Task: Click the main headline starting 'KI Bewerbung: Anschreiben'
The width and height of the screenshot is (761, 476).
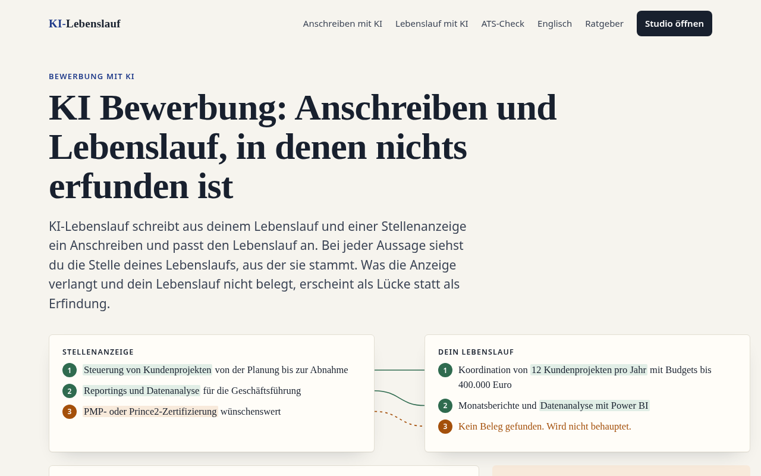Action: coord(303,146)
